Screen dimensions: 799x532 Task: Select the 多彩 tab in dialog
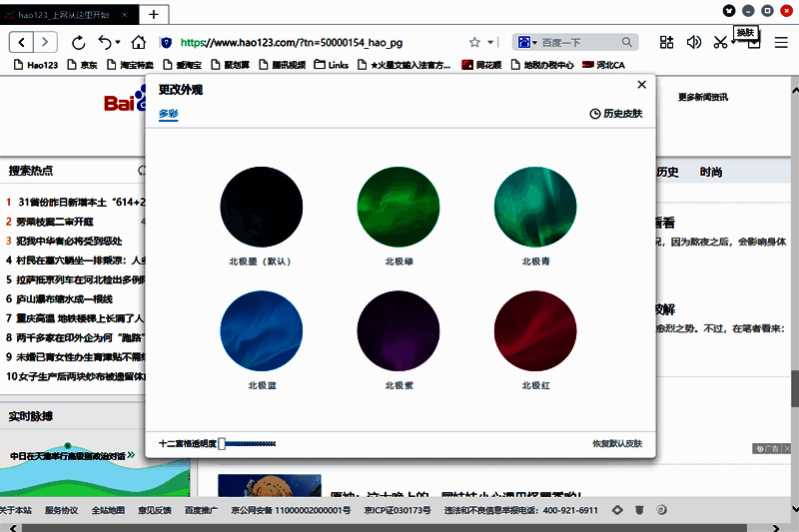point(168,114)
